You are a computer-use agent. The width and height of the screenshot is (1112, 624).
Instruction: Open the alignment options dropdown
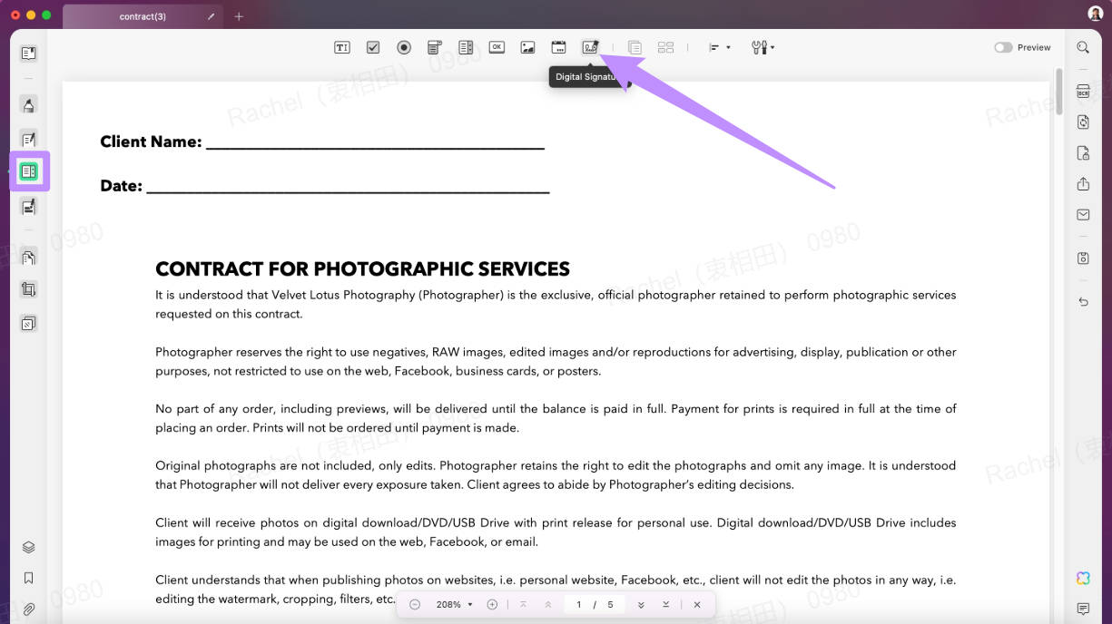[719, 46]
